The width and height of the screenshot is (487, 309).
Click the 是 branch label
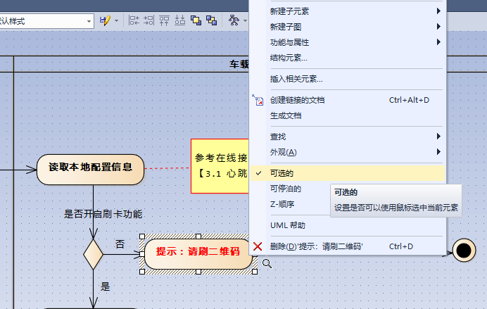(x=106, y=286)
